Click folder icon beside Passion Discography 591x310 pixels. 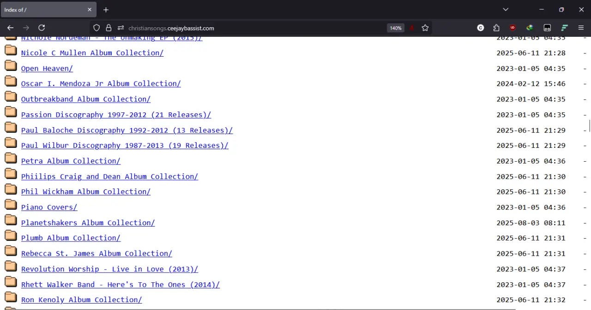(11, 112)
